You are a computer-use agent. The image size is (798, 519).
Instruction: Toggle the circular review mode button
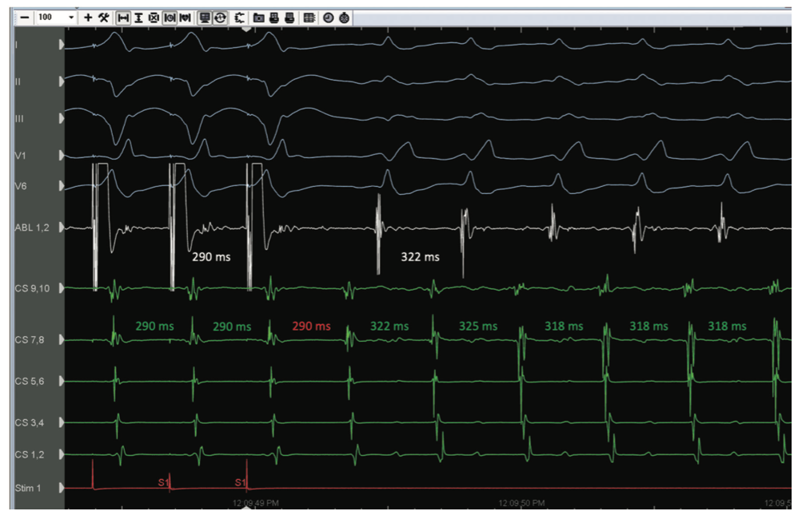pyautogui.click(x=220, y=17)
